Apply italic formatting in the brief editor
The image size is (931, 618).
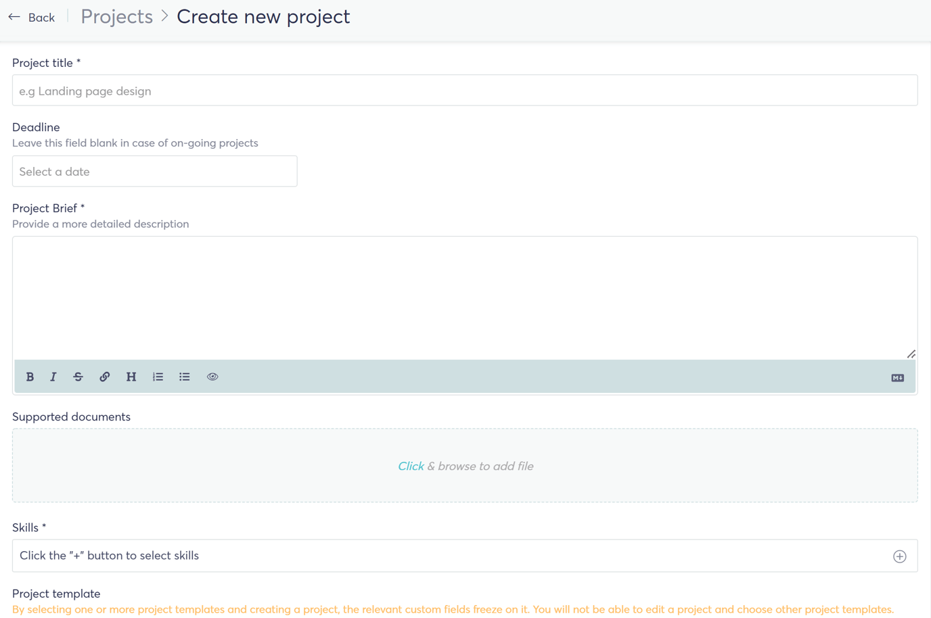[x=53, y=377]
